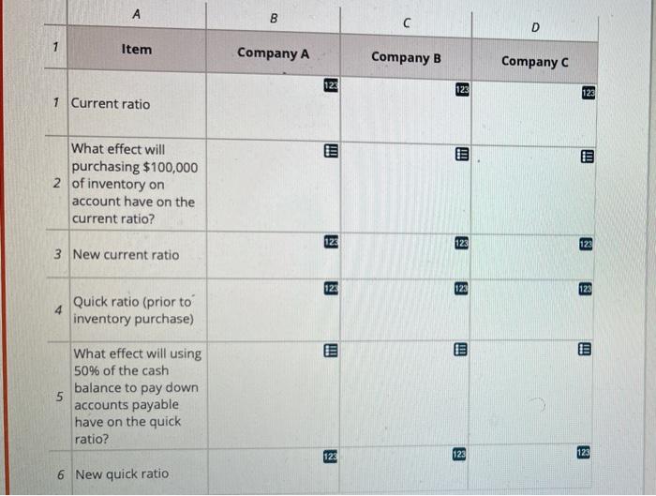The height and width of the screenshot is (496, 656).
Task: Open list icon for Company C inventory purchase effect
Action: 587,157
